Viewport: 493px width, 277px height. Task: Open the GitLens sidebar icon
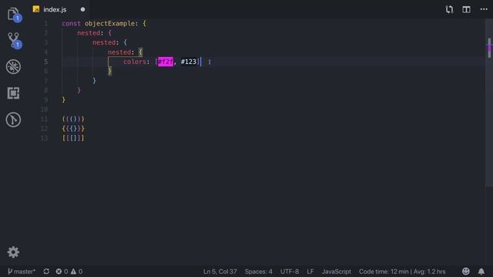click(x=14, y=120)
